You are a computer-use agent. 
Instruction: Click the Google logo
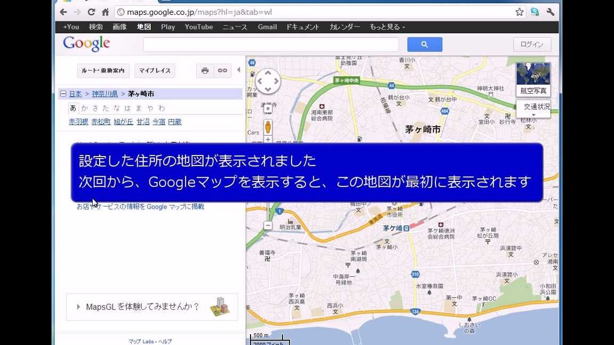(x=86, y=44)
